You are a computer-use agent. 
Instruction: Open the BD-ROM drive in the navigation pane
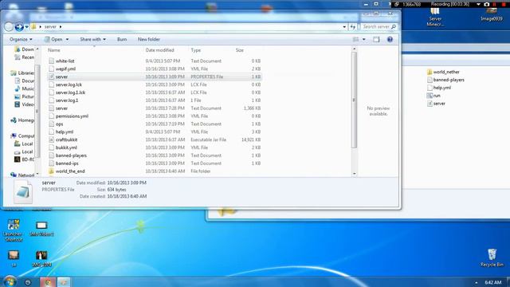pos(25,159)
